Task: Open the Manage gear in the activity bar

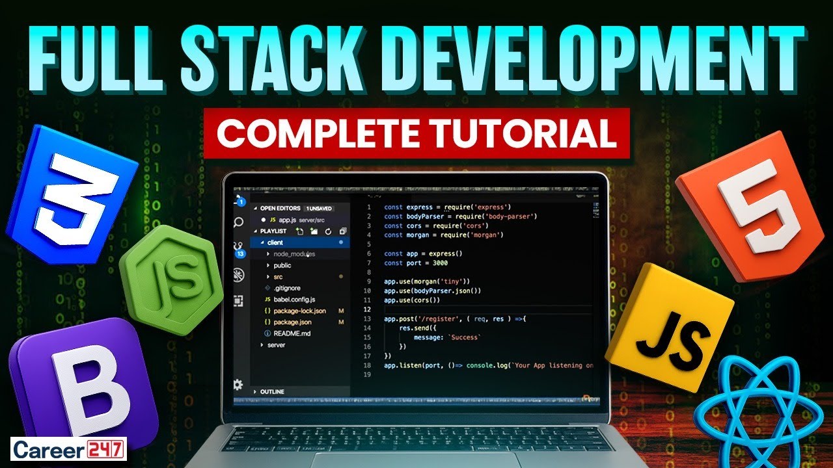Action: (238, 384)
